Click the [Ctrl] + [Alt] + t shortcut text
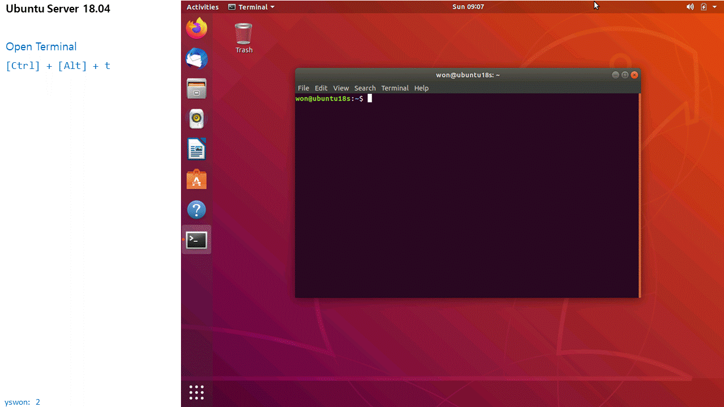Viewport: 724px width, 407px height. 58,66
